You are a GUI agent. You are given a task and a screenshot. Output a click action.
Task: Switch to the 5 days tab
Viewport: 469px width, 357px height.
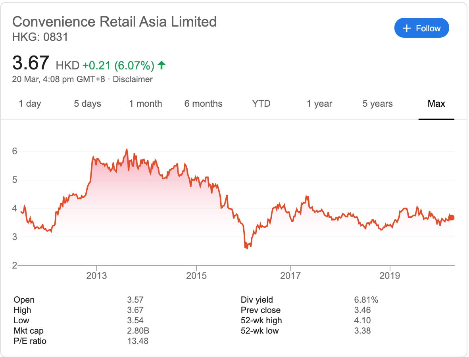[x=87, y=104]
